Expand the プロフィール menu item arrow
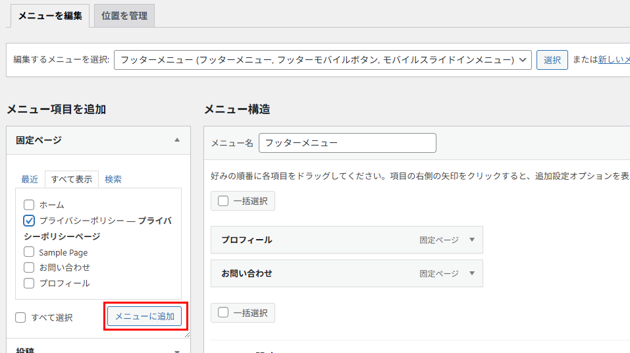Image resolution: width=630 pixels, height=353 pixels. pos(471,240)
